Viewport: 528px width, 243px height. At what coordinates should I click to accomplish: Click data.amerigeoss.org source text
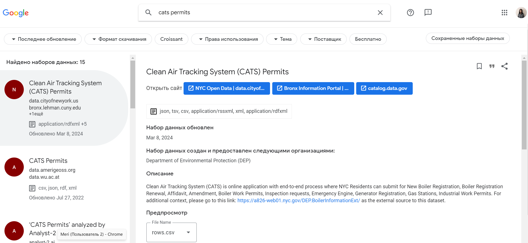(52, 170)
